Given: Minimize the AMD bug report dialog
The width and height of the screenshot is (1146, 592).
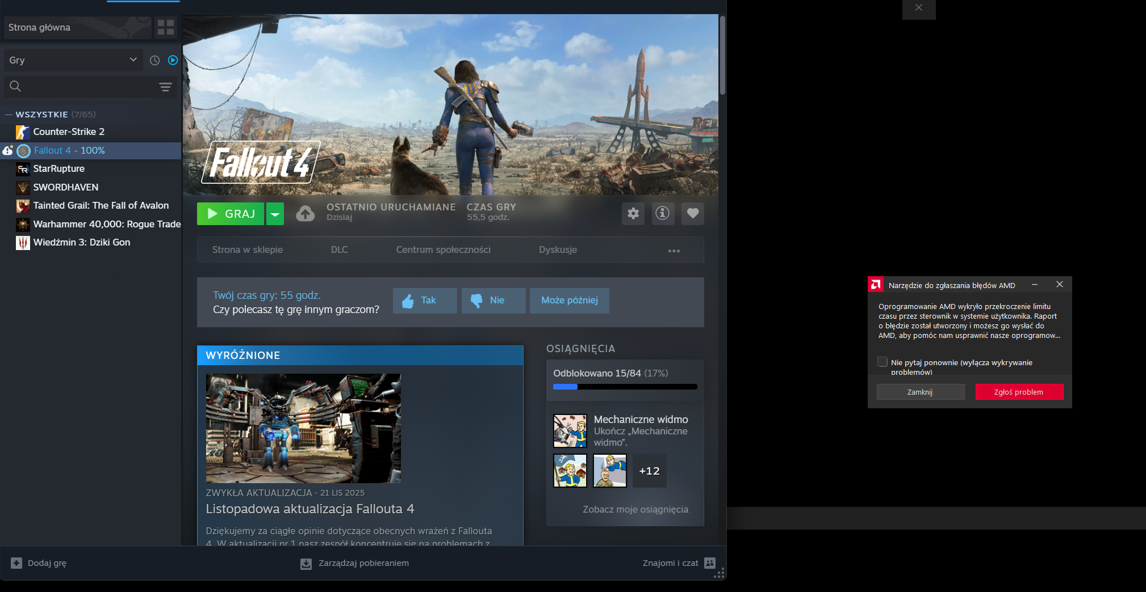Looking at the screenshot, I should click(x=1035, y=285).
